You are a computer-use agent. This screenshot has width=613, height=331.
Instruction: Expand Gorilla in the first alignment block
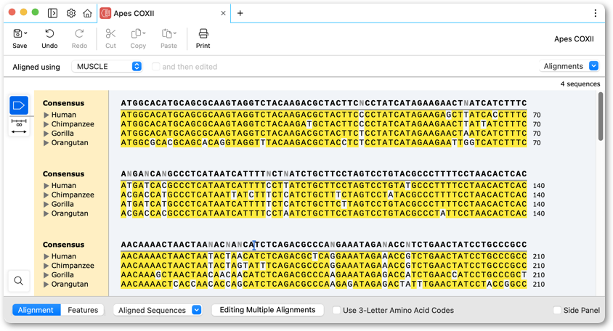[x=46, y=134]
